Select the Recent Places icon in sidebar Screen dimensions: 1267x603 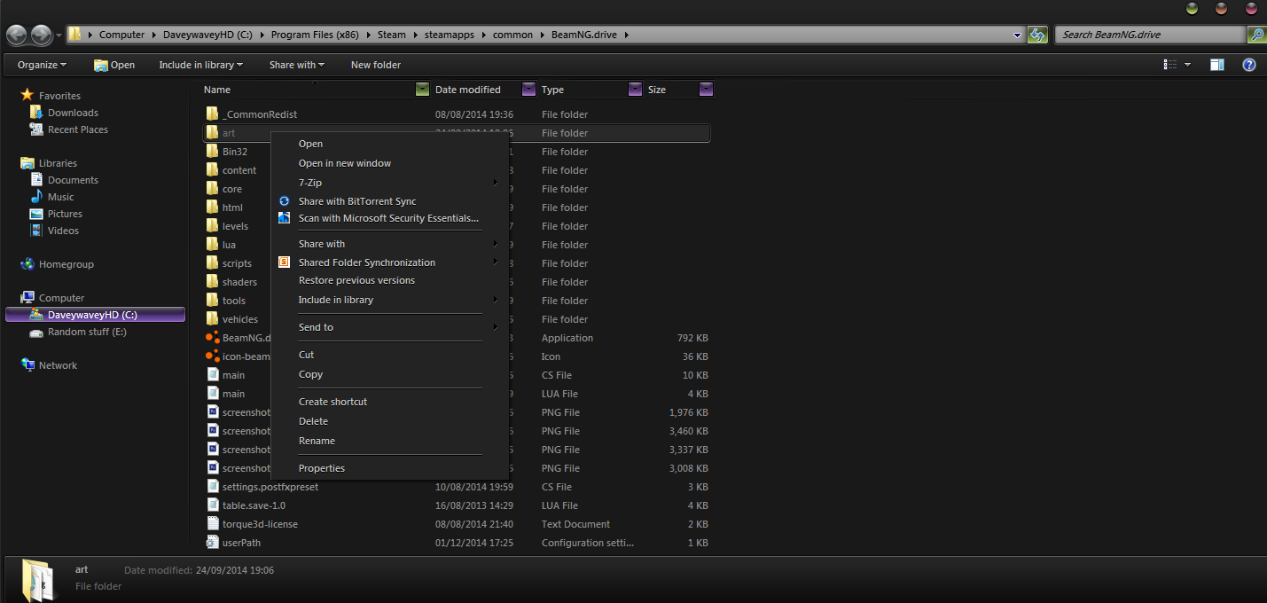click(x=36, y=129)
